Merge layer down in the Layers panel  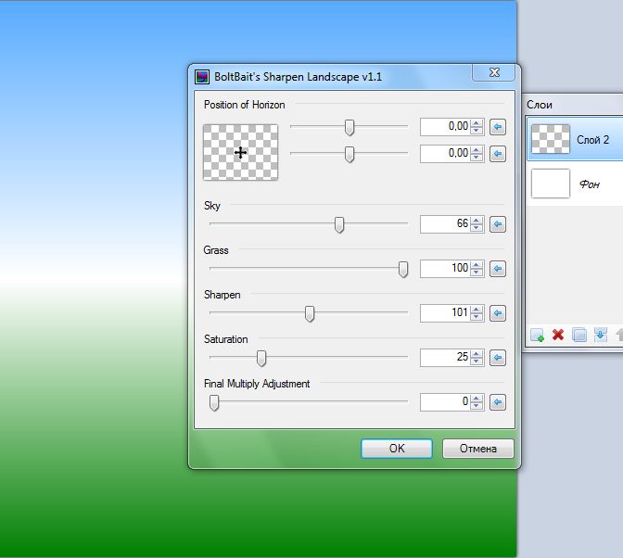point(601,335)
